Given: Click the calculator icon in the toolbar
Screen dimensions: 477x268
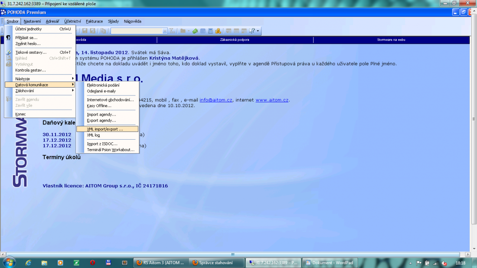Looking at the screenshot, I should pos(210,31).
